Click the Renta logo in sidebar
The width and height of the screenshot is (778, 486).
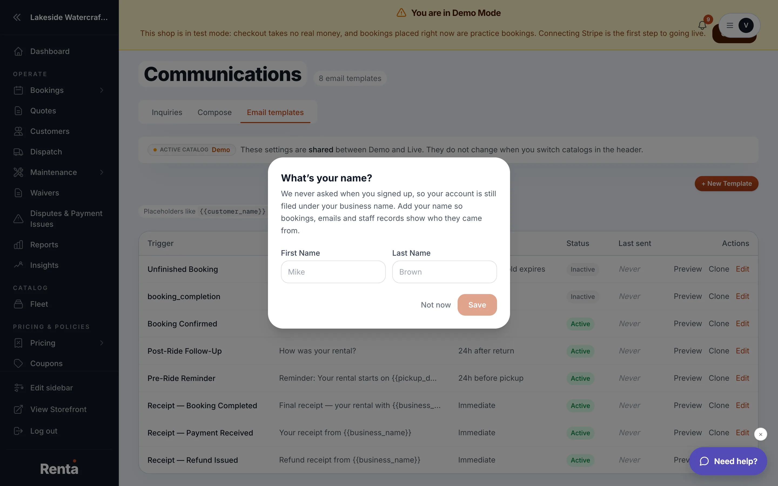(59, 468)
